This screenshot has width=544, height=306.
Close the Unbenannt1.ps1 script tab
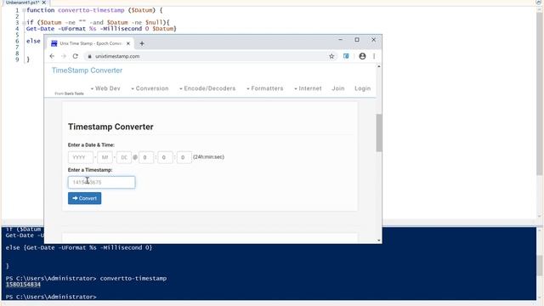[x=44, y=3]
